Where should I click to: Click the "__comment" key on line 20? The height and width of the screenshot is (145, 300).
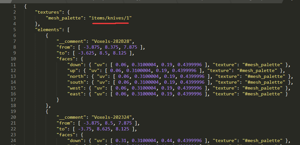71,117
